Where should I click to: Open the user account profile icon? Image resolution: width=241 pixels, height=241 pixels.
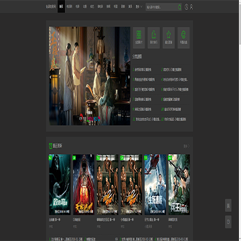click(x=191, y=7)
